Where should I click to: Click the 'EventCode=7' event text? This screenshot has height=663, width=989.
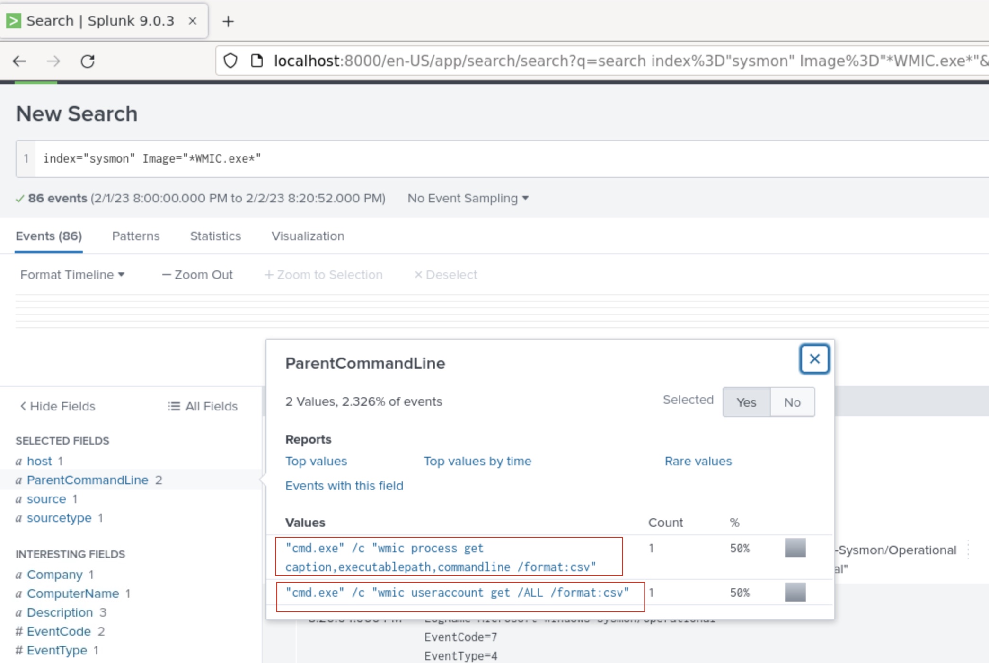[460, 637]
